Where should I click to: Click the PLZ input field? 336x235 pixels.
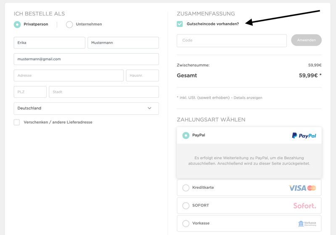point(30,92)
